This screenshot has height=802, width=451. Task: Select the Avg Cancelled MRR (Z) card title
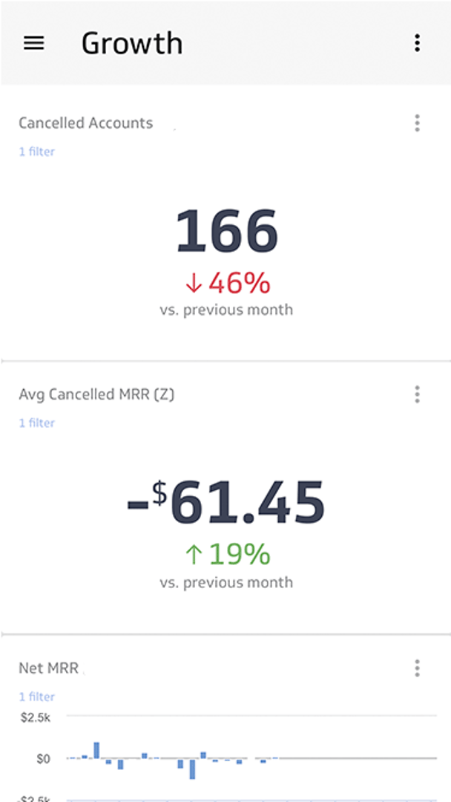point(96,394)
